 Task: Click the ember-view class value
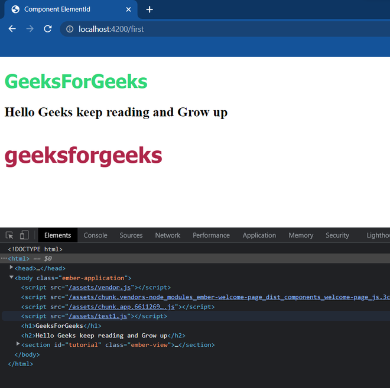[x=149, y=345]
